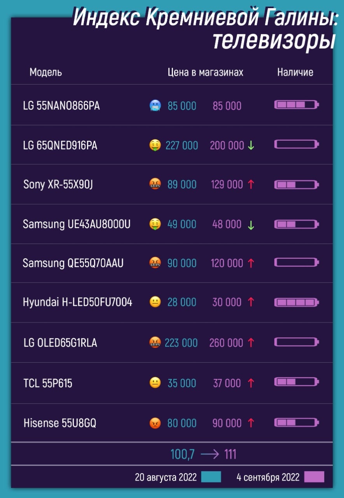The width and height of the screenshot is (344, 498).
Task: Click the red up arrow next to 260 000
Action: point(251,343)
